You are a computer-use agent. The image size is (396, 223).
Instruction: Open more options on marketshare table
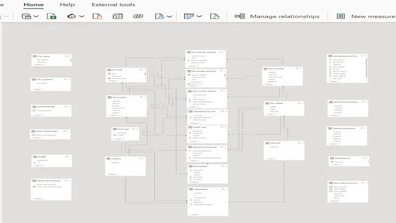(226, 189)
